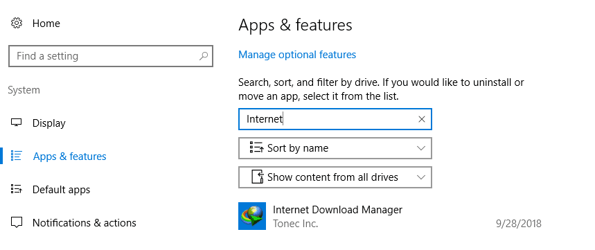Click the Notifications & actions speech bubble icon

click(x=17, y=222)
